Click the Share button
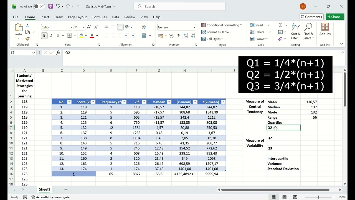 pyautogui.click(x=335, y=17)
